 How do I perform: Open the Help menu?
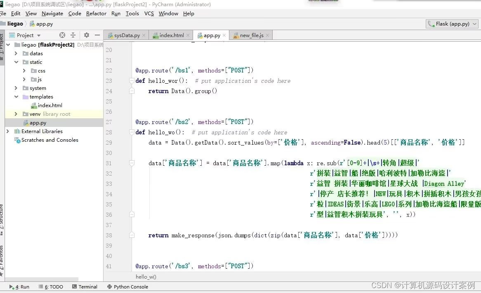point(189,14)
